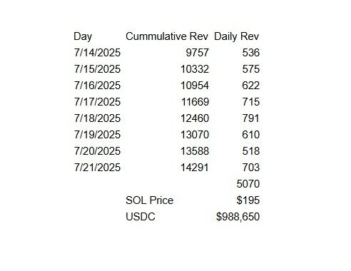The image size is (351, 271).
Task: Select the total cell showing 5070
Action: coord(248,184)
